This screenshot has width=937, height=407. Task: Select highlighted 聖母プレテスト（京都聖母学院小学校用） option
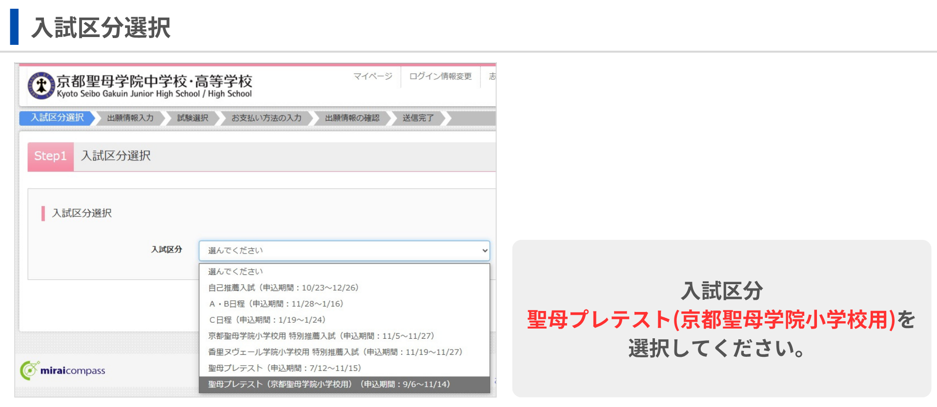[344, 384]
